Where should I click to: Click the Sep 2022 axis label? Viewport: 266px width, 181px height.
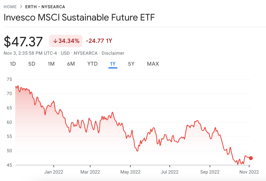coord(210,172)
